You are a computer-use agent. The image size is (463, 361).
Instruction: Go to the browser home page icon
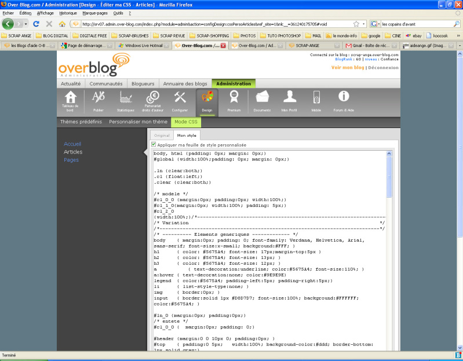pyautogui.click(x=62, y=24)
